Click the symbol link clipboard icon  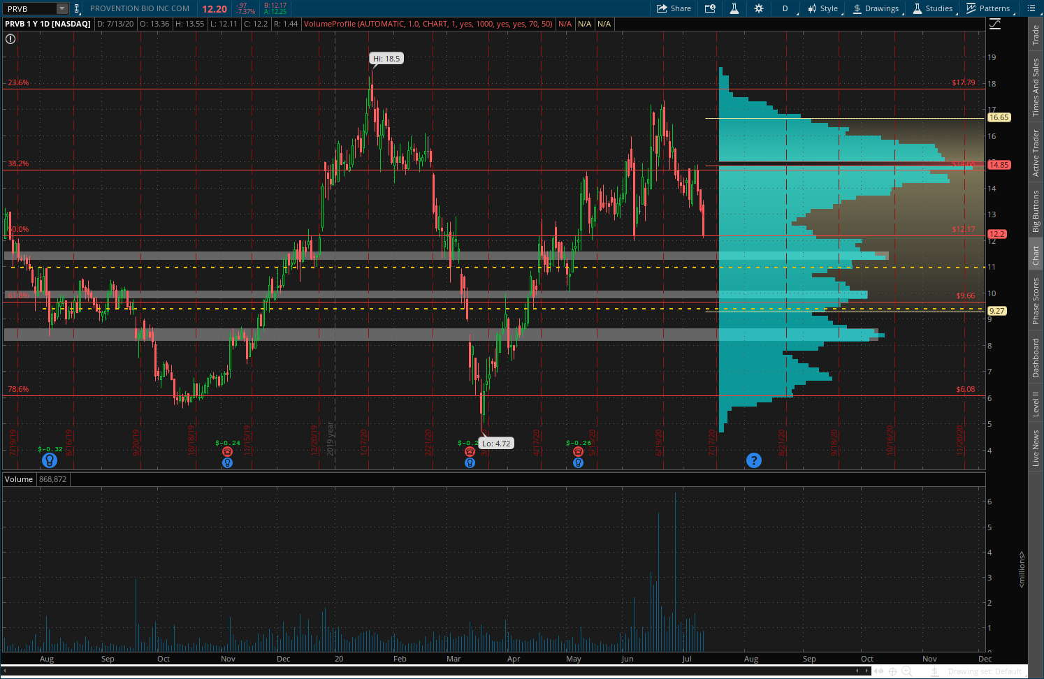(x=76, y=8)
